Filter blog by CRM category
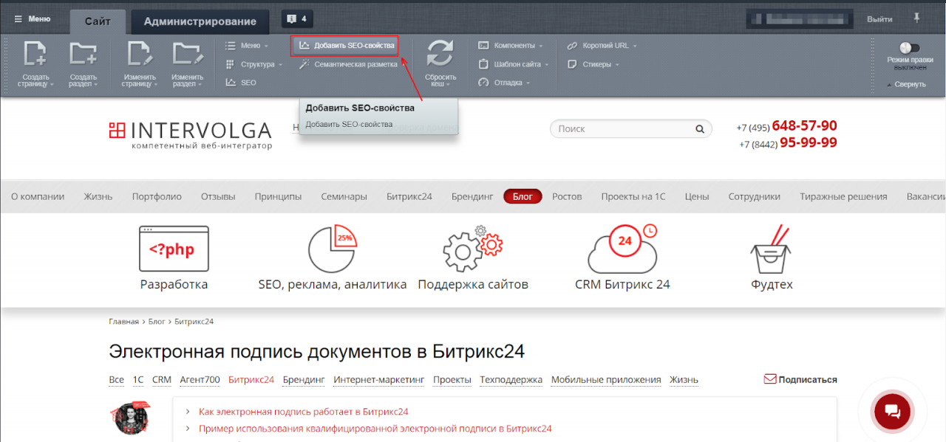This screenshot has width=946, height=442. [162, 380]
